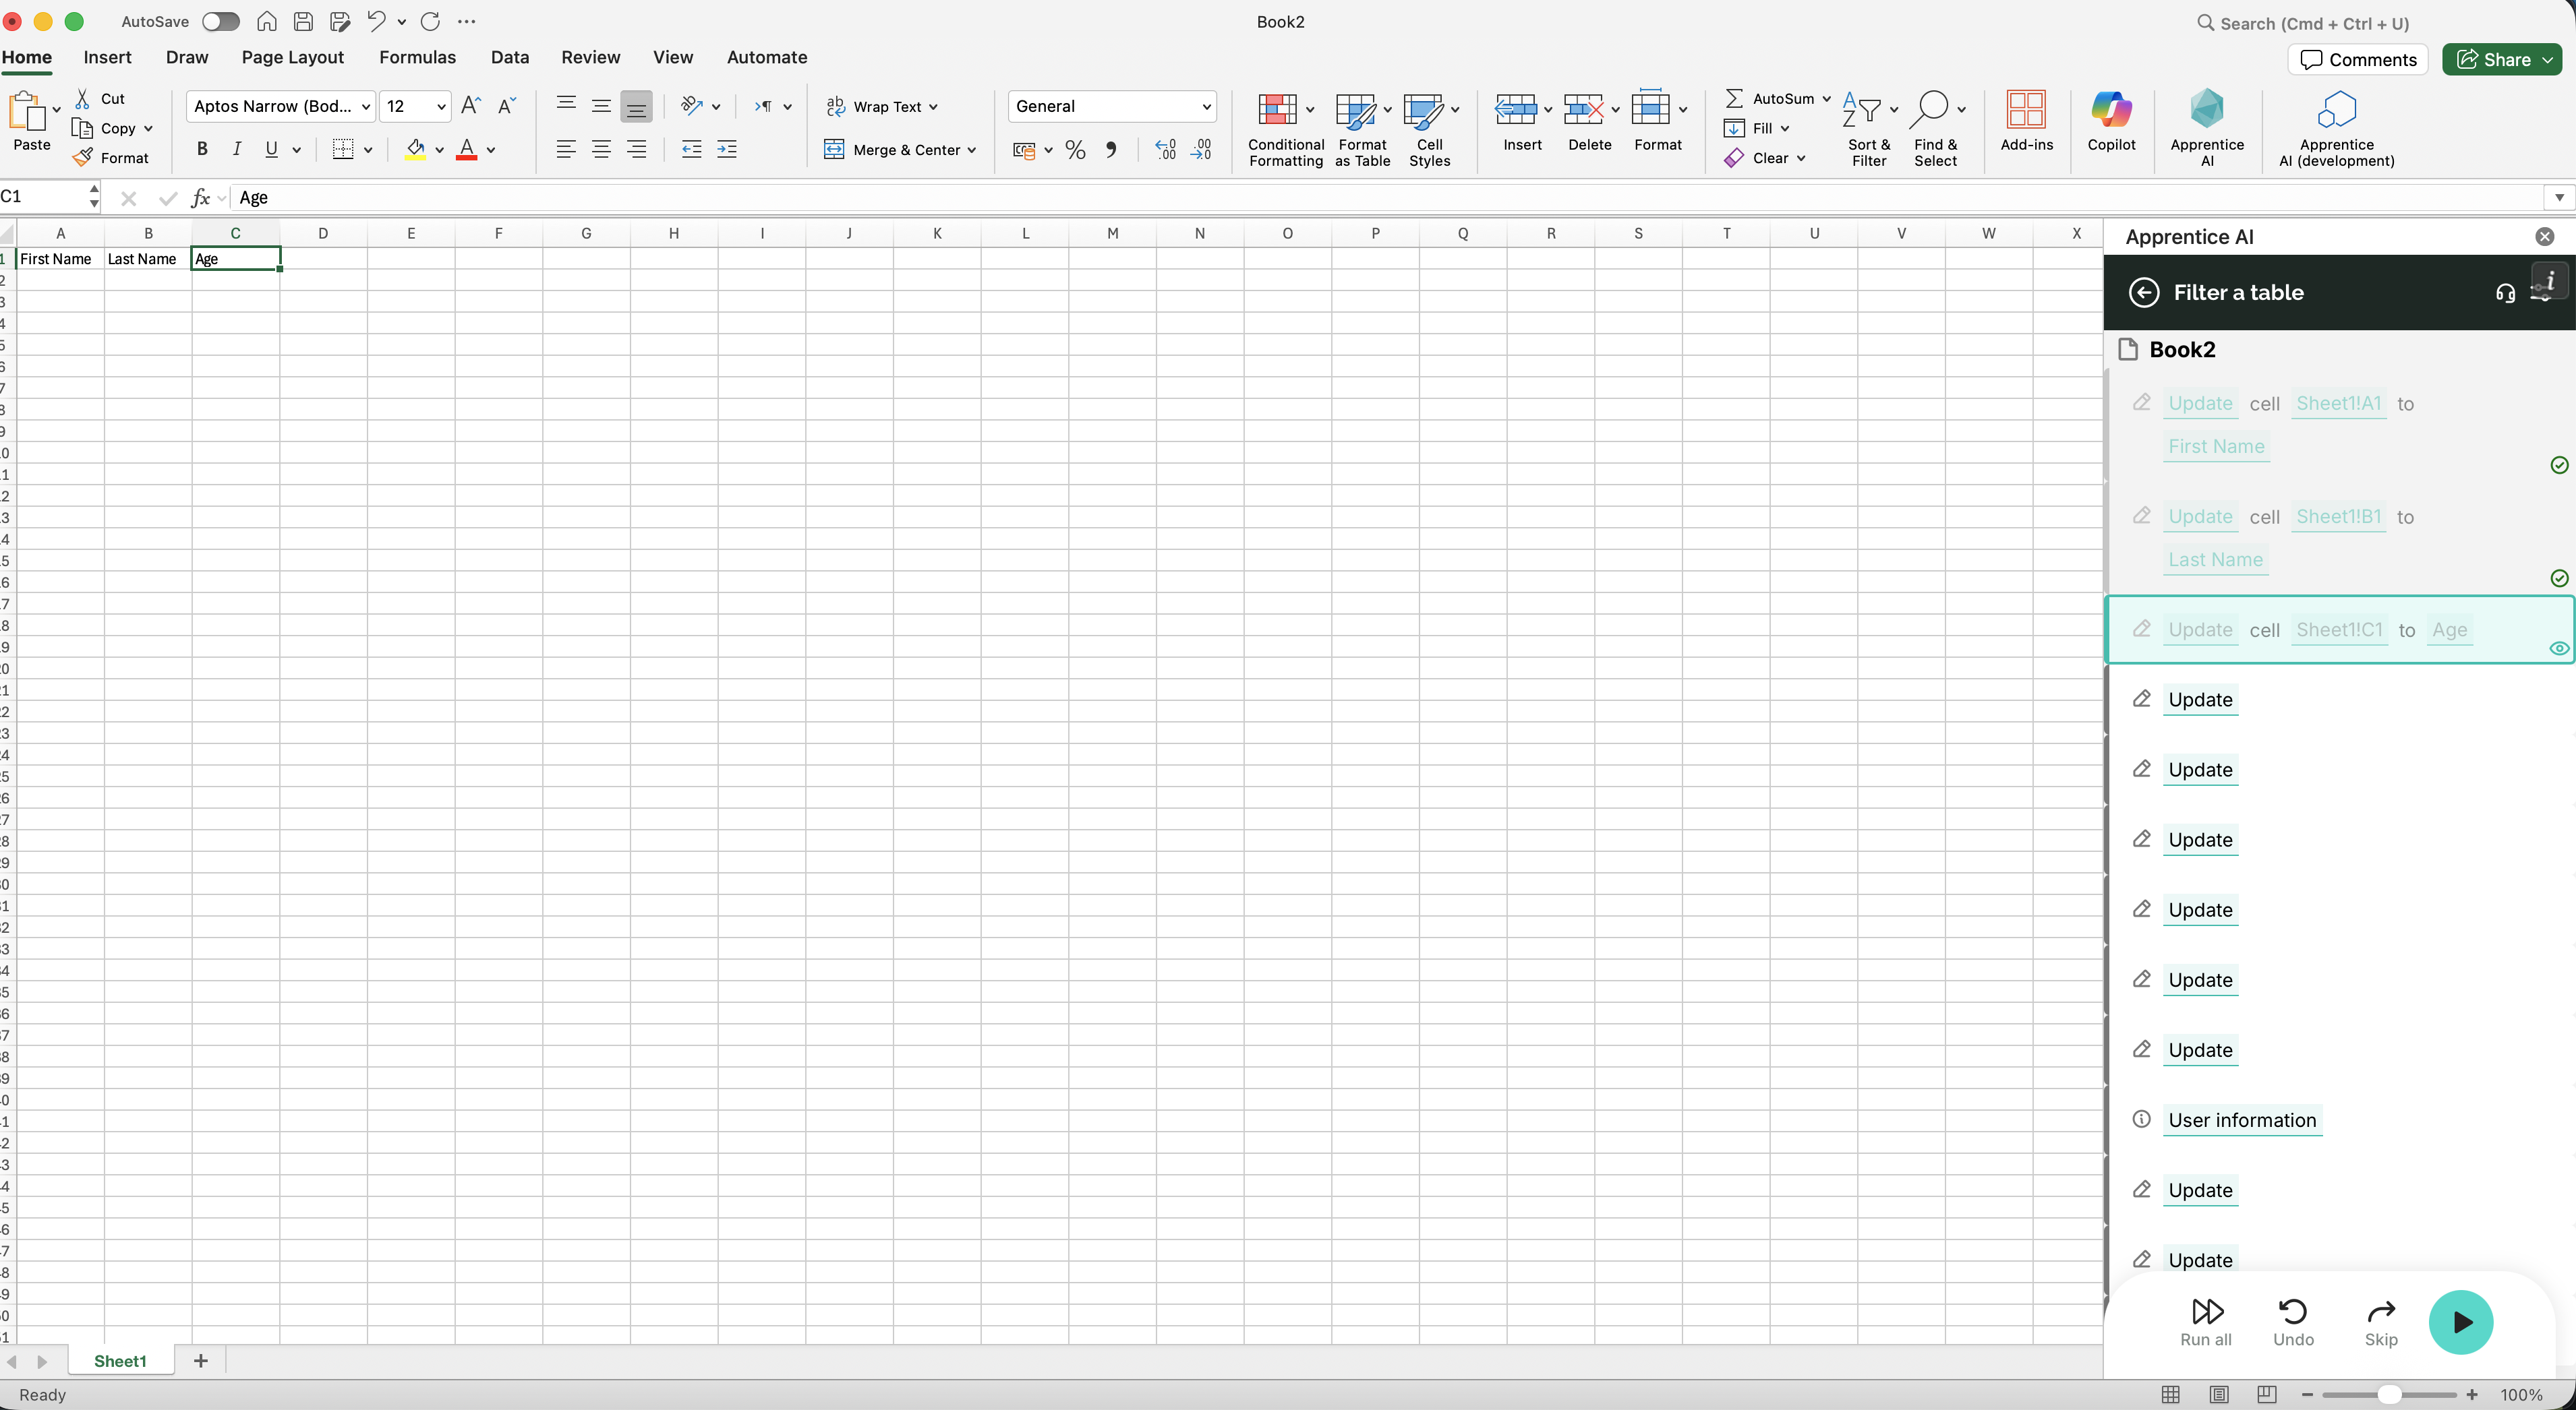Open the Add-ins gallery
This screenshot has width=2576, height=1410.
click(2026, 121)
